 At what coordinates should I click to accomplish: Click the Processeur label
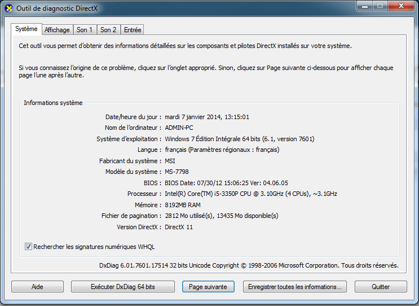coord(144,194)
